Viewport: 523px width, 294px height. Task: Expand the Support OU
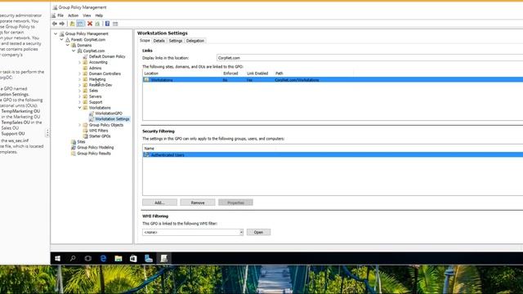click(x=80, y=102)
